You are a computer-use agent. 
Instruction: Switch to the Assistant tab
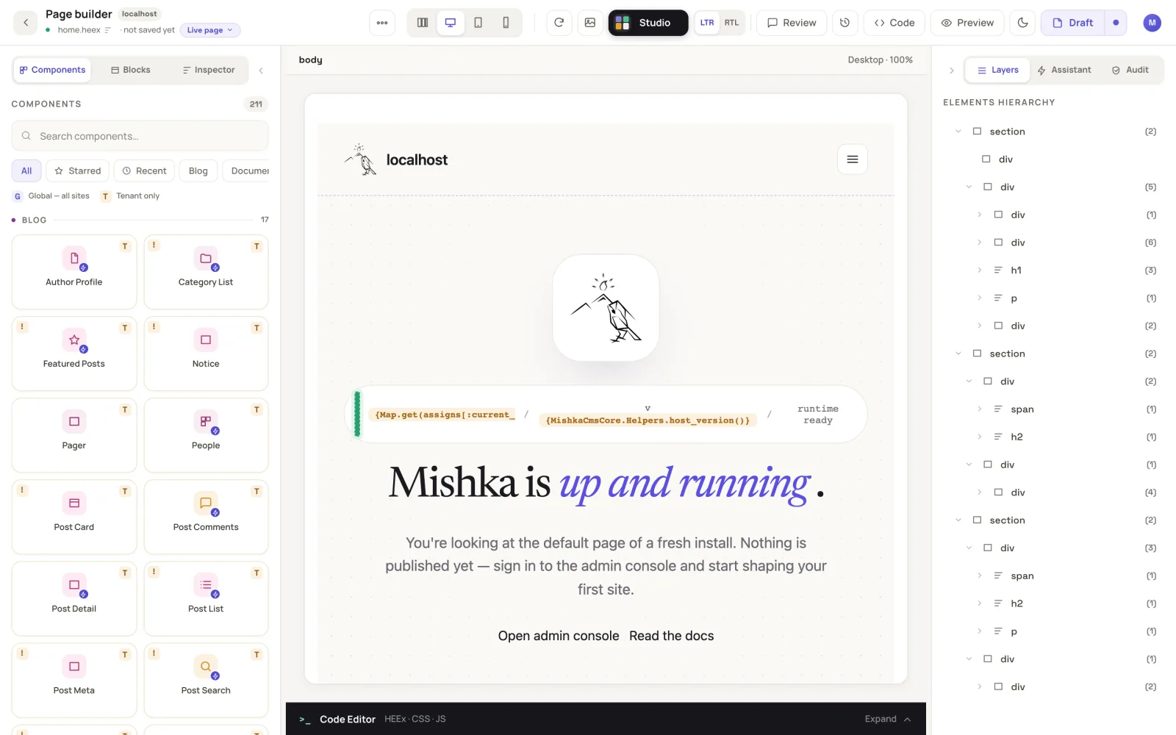click(x=1064, y=70)
